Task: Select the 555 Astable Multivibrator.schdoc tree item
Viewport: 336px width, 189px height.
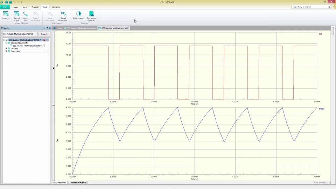Action: pos(28,45)
